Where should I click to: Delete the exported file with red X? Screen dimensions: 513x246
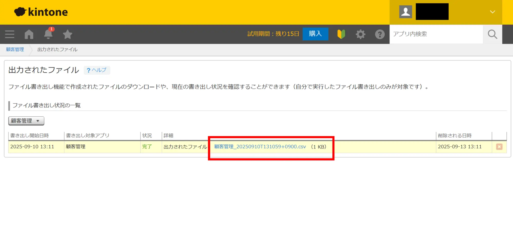tap(499, 147)
